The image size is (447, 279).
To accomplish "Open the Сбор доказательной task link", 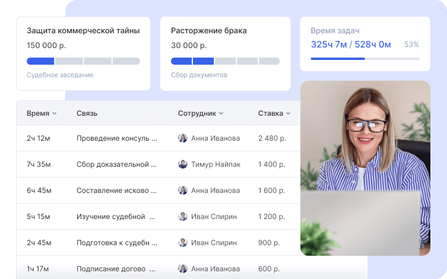I will pyautogui.click(x=116, y=164).
